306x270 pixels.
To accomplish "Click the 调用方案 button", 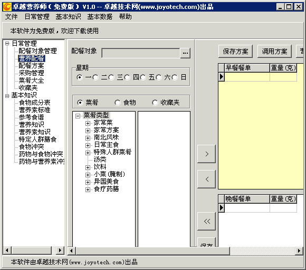I will (274, 52).
